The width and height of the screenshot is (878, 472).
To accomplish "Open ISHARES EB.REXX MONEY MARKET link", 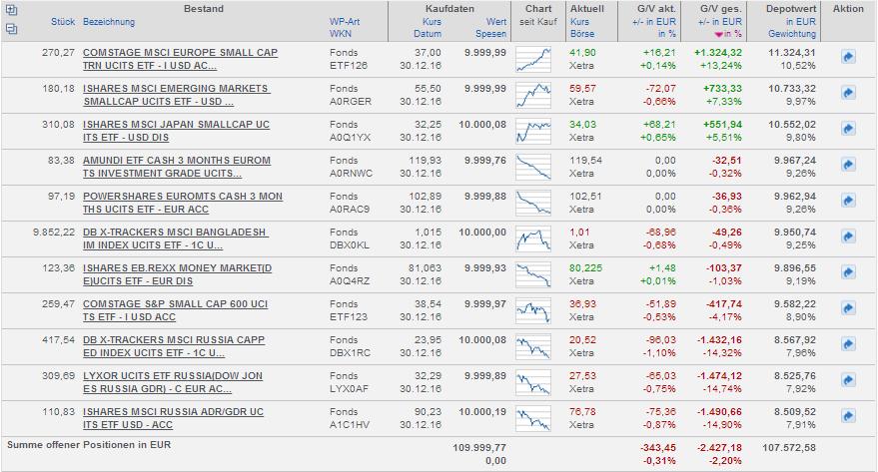I will 178,274.
